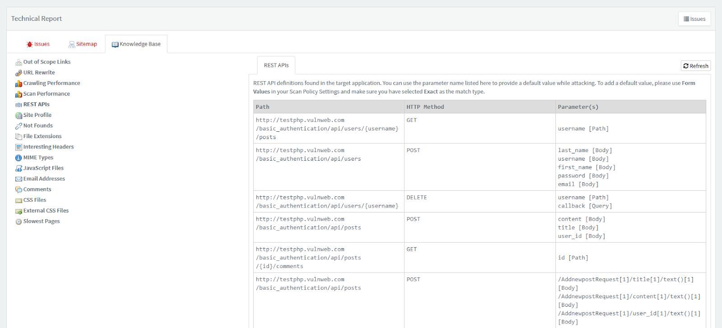Open Not Founds section

pyautogui.click(x=38, y=125)
